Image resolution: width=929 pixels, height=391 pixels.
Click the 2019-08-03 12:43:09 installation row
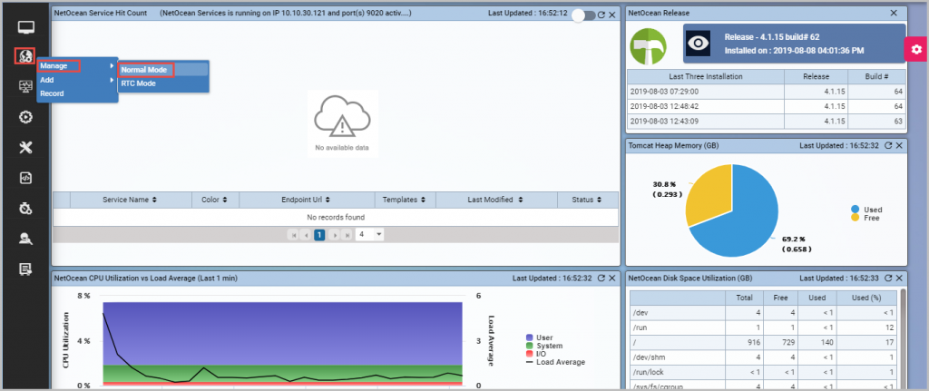pyautogui.click(x=767, y=121)
